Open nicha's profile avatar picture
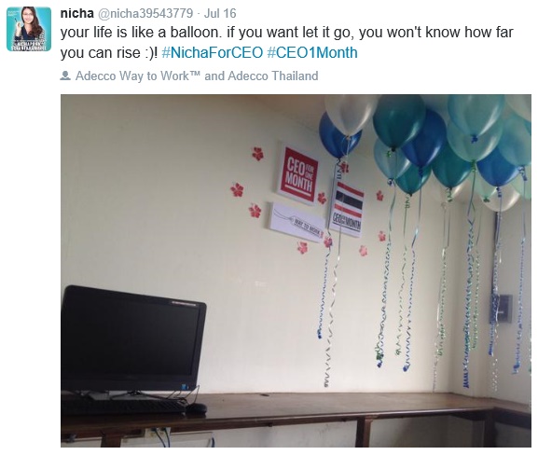 (x=29, y=29)
